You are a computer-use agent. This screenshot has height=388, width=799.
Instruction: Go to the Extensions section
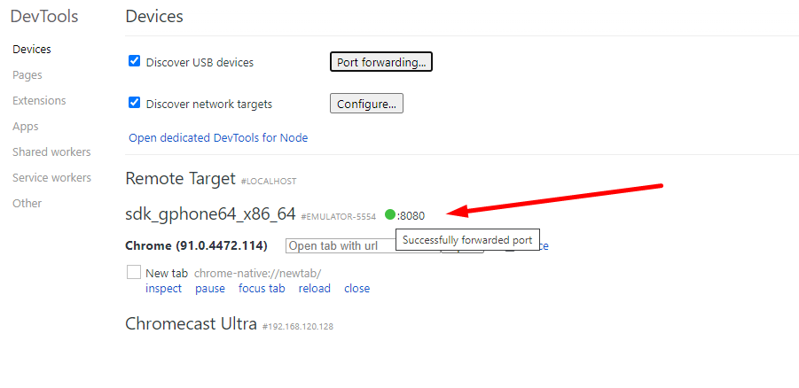[39, 101]
